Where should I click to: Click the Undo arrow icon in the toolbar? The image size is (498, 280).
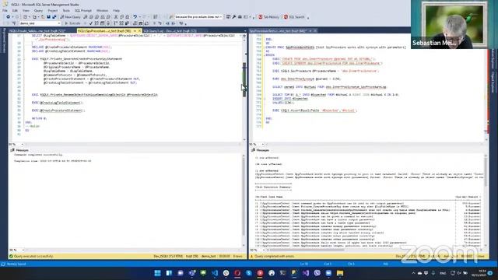pyautogui.click(x=135, y=17)
